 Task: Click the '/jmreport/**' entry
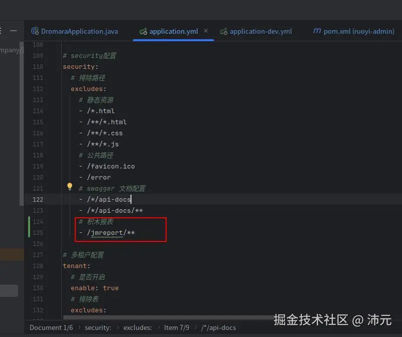[111, 233]
